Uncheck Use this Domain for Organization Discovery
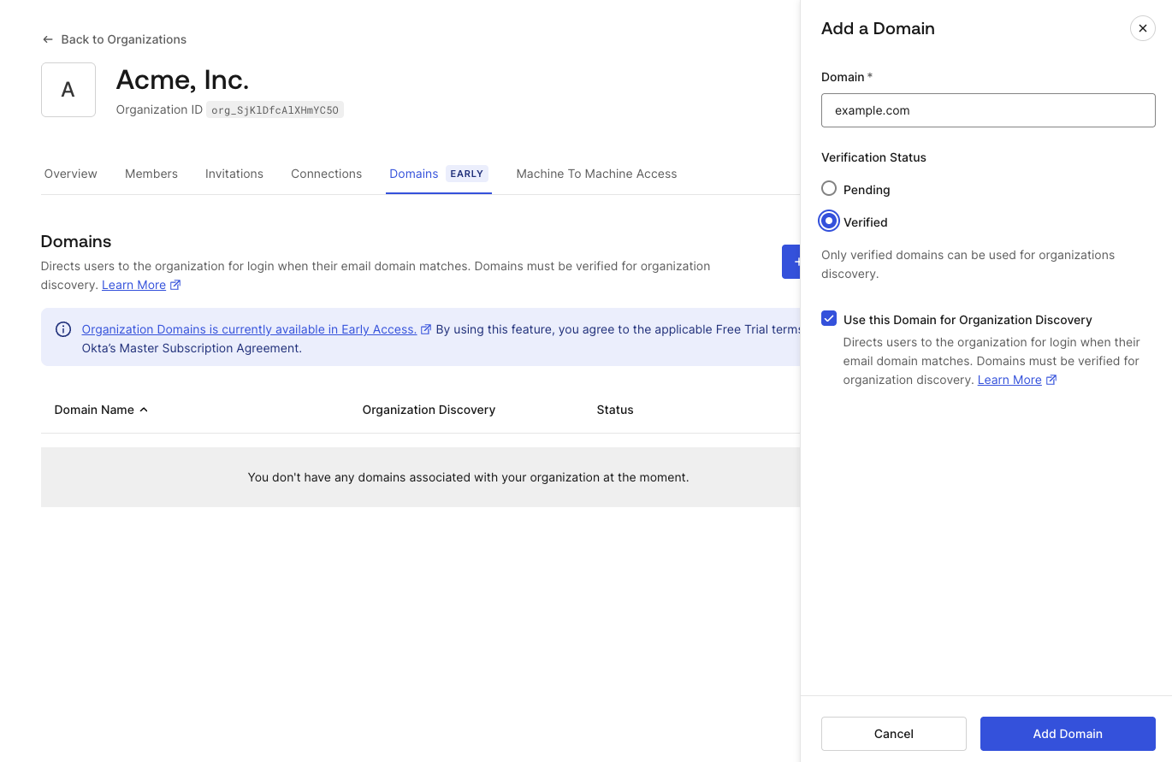 coord(828,317)
